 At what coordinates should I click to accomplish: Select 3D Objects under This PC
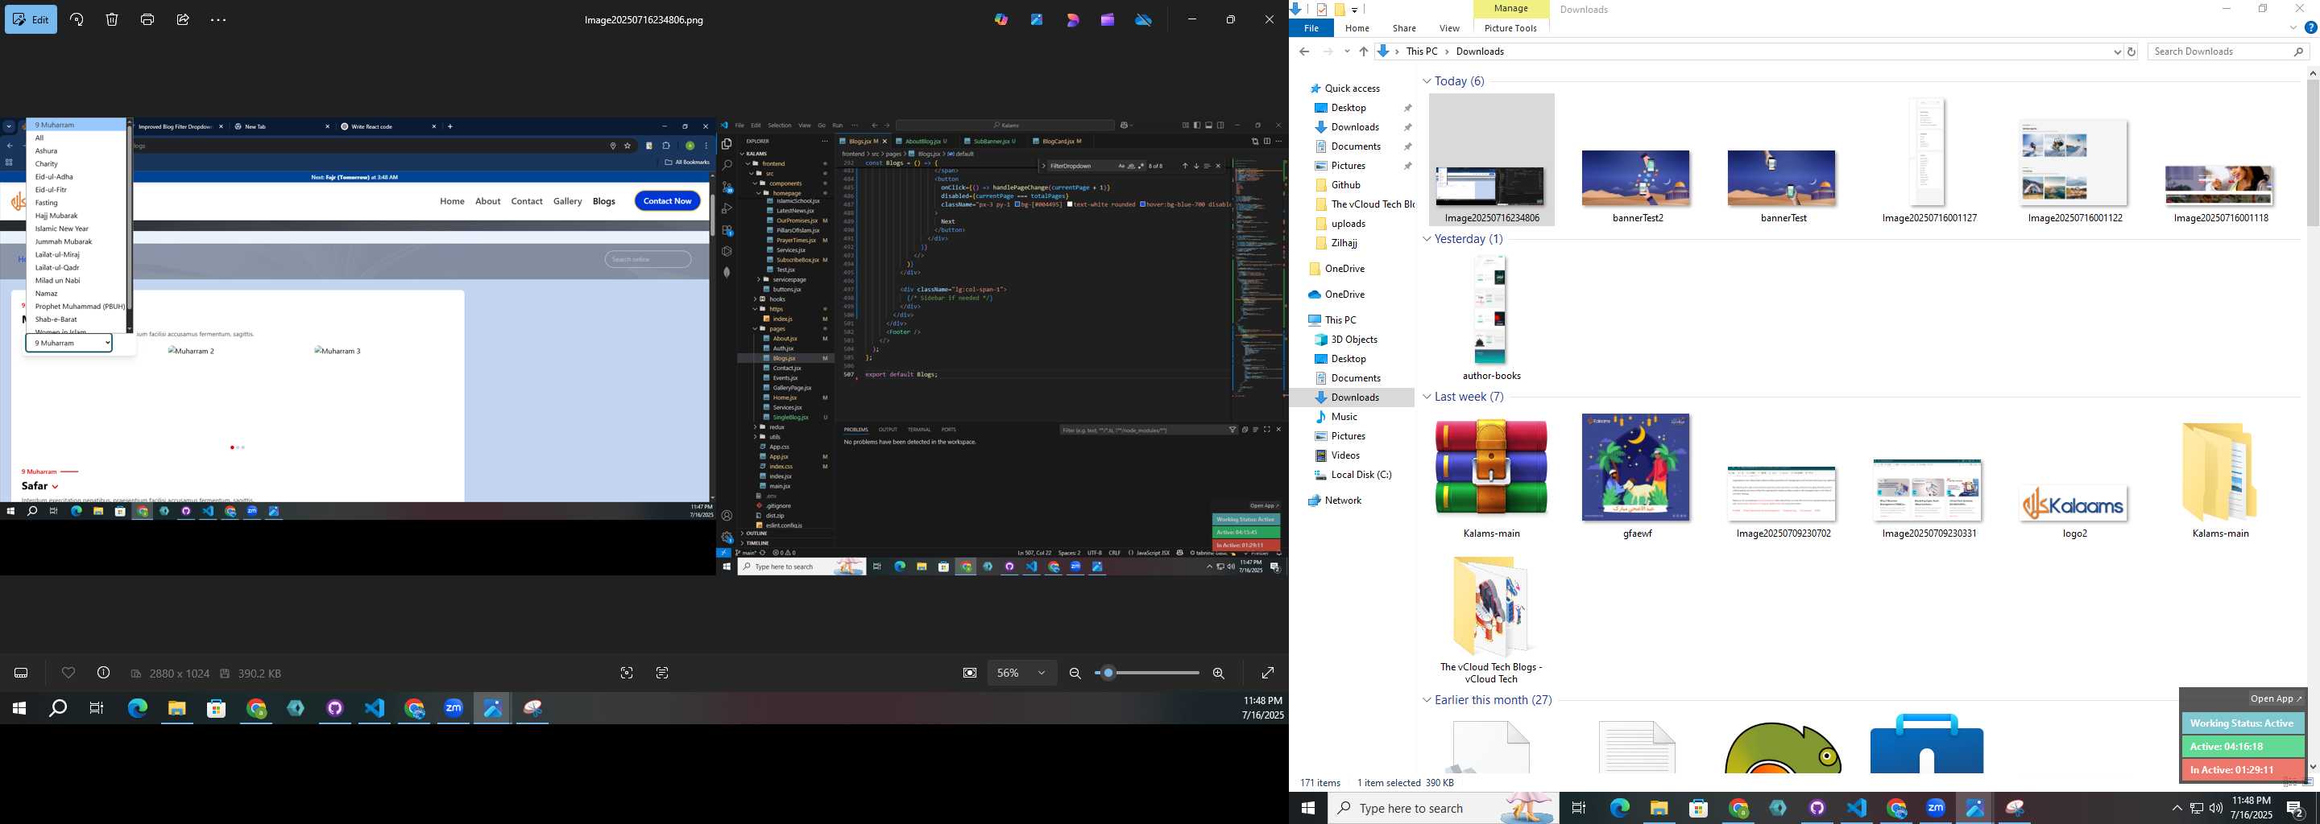(1354, 339)
